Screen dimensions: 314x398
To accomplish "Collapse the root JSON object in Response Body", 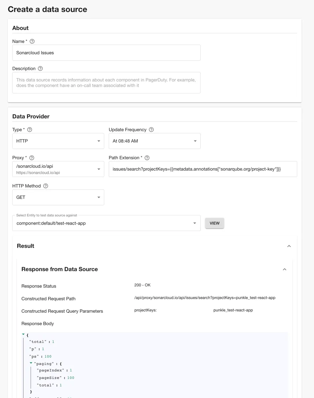I will click(23, 334).
